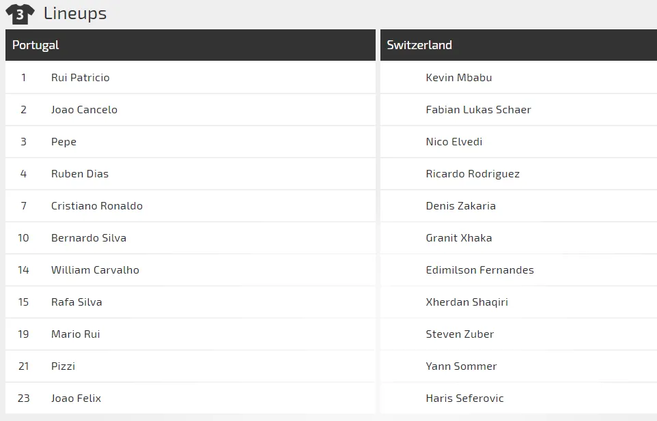
Task: Select Denis Zakaria in Switzerland lineup
Action: coord(460,206)
